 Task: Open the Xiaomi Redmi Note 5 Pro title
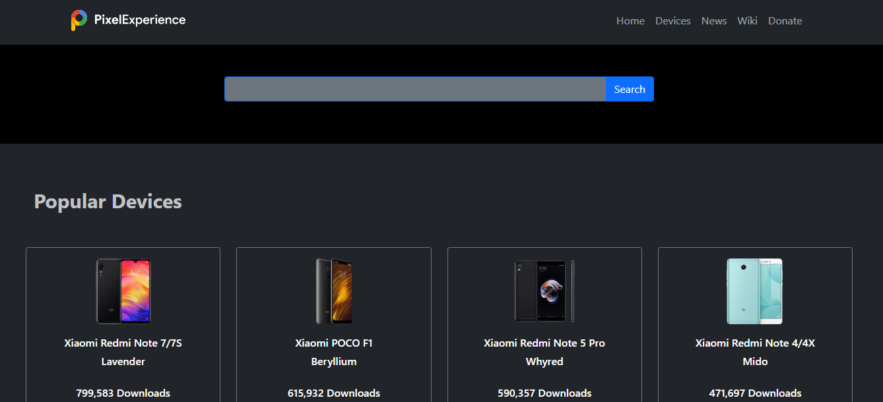(x=544, y=343)
